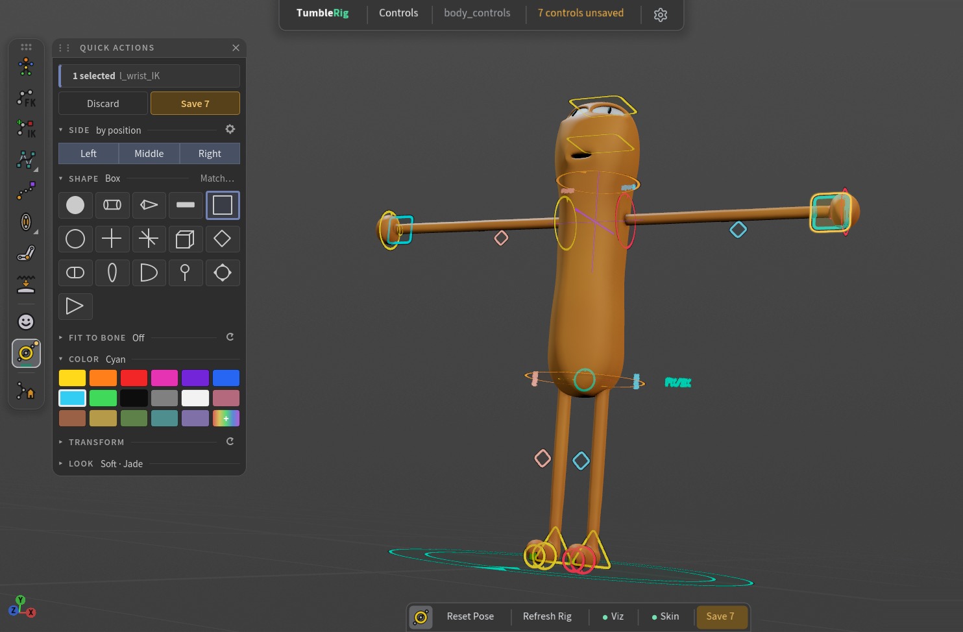Select the body_controls item in top bar
963x632 pixels.
click(x=477, y=13)
